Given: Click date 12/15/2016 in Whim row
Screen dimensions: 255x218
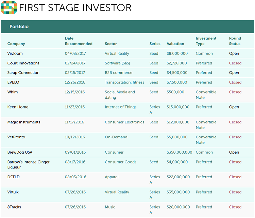Looking at the screenshot, I should pyautogui.click(x=75, y=92).
